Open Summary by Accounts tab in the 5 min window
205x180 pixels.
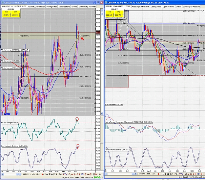87,7
